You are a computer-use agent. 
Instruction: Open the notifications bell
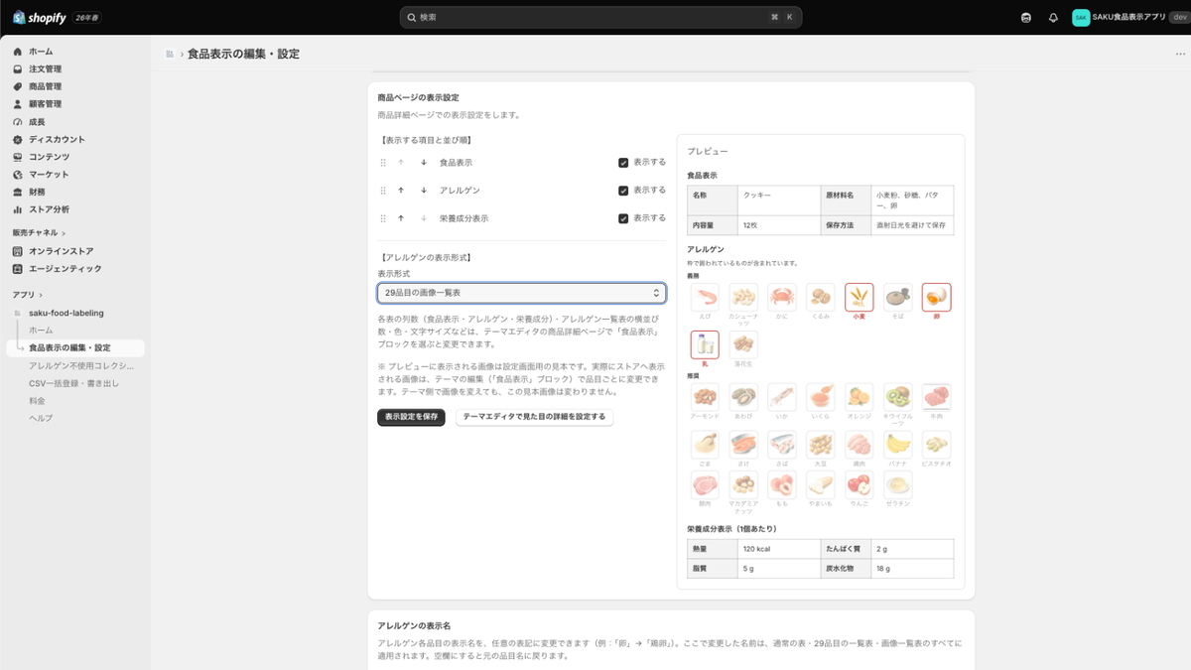point(1053,17)
